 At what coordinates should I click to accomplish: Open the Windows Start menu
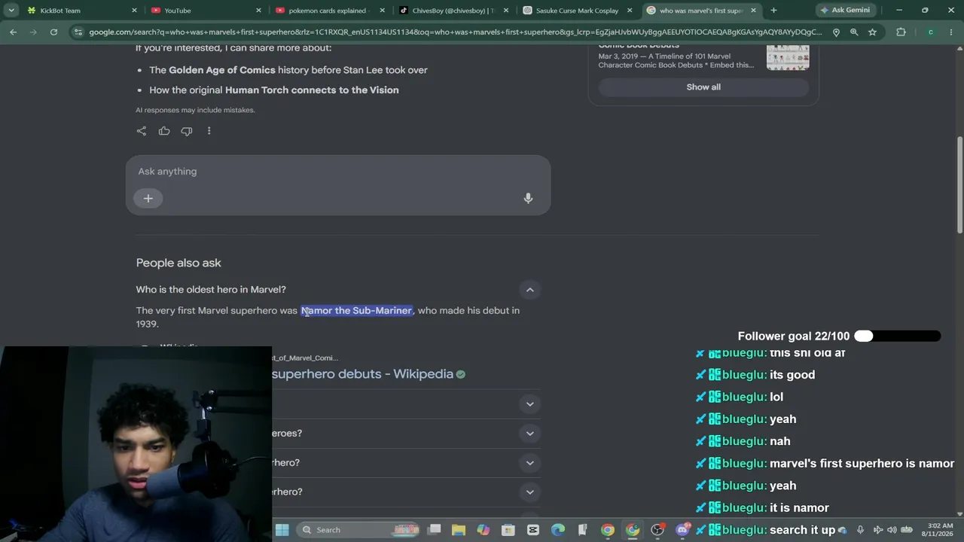tap(282, 530)
